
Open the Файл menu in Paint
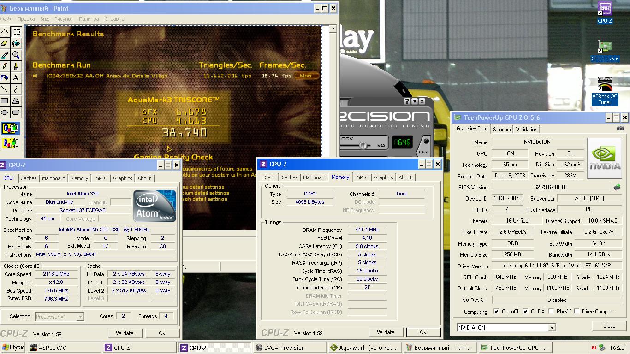(6, 19)
